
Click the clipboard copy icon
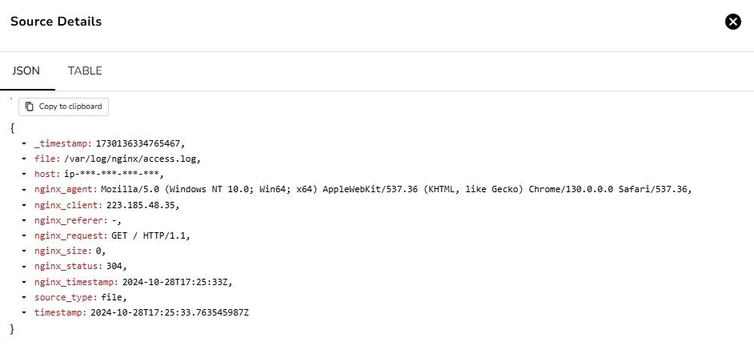(30, 107)
